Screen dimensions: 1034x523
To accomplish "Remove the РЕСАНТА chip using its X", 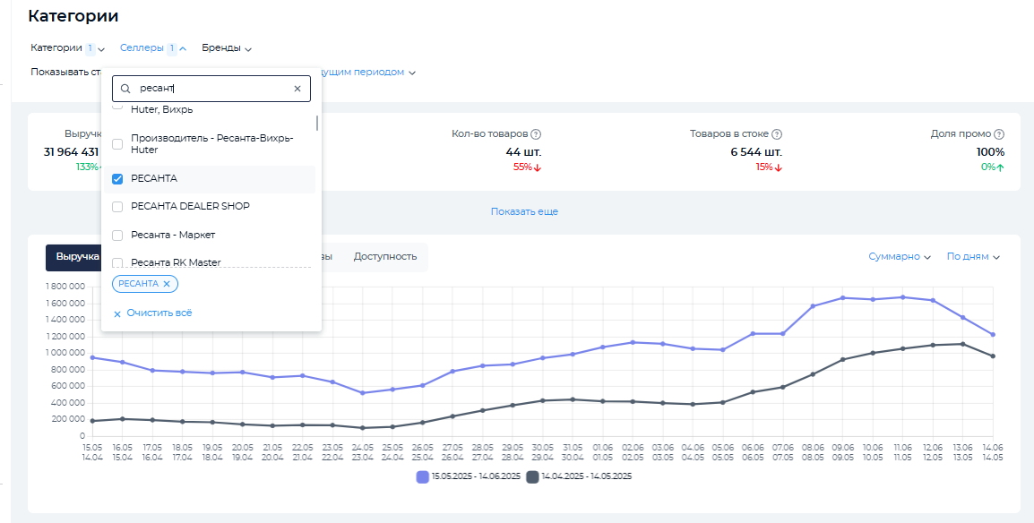I will pos(167,284).
